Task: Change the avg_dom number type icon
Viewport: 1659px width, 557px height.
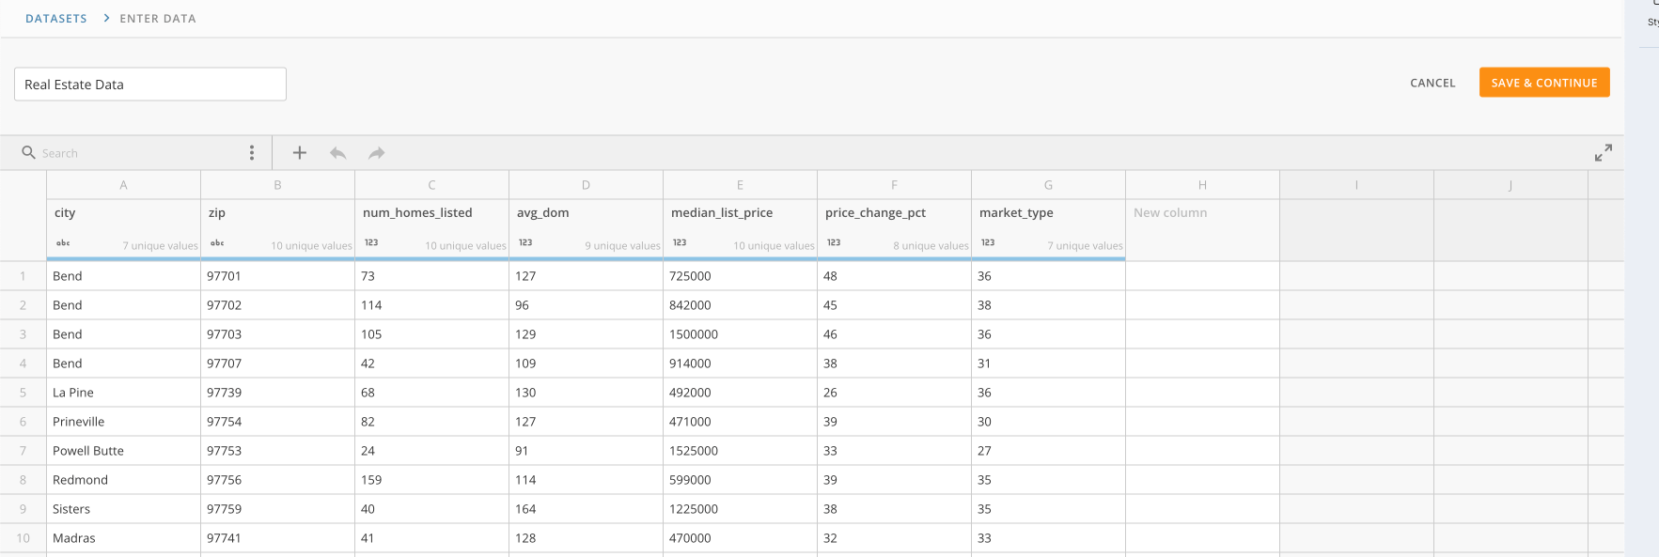Action: point(525,242)
